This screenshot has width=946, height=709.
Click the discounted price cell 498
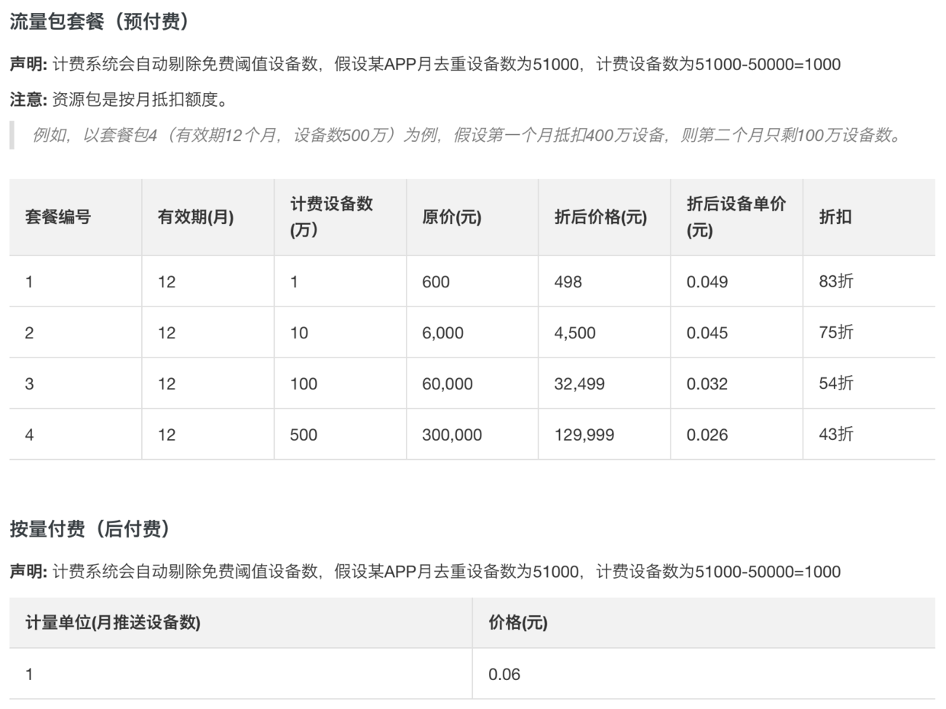(x=604, y=281)
